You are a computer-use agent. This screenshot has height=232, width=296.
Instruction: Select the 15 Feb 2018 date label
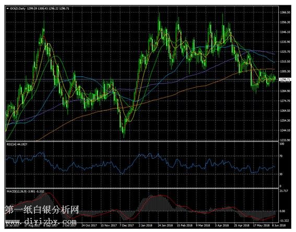[185, 225]
